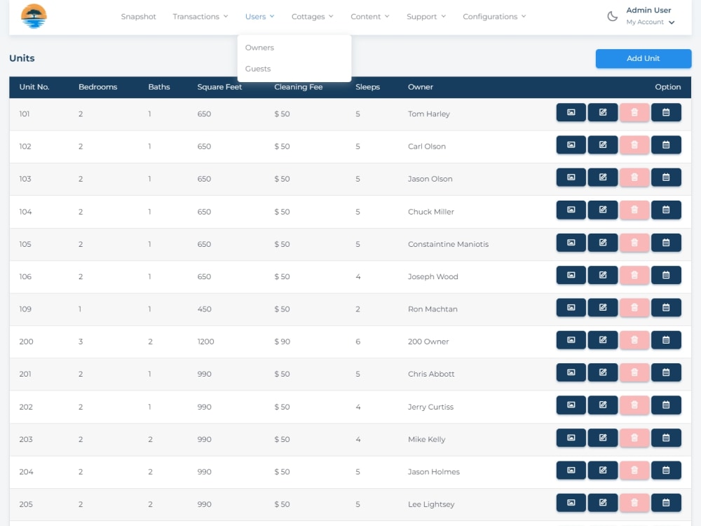The width and height of the screenshot is (701, 526).
Task: Open image gallery for unit 102
Action: [x=571, y=145]
